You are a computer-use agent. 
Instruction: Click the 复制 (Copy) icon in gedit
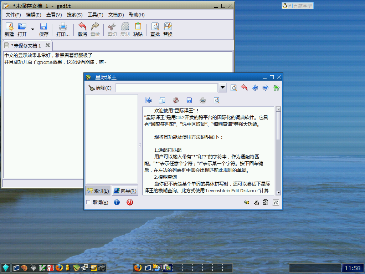[x=125, y=29]
